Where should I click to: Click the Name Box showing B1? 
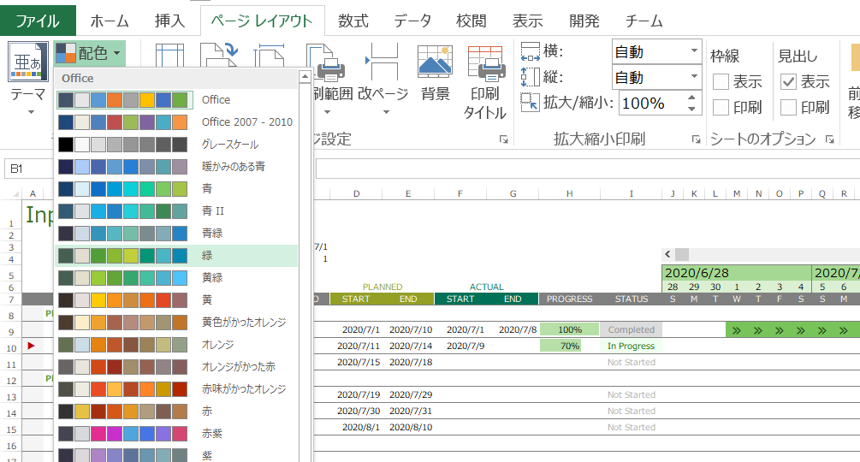tap(28, 169)
